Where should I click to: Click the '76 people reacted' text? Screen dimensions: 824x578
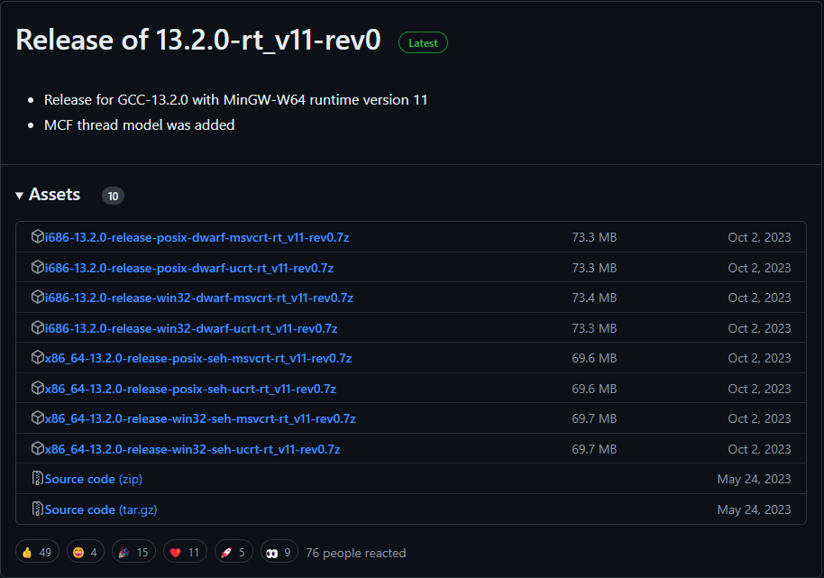356,553
